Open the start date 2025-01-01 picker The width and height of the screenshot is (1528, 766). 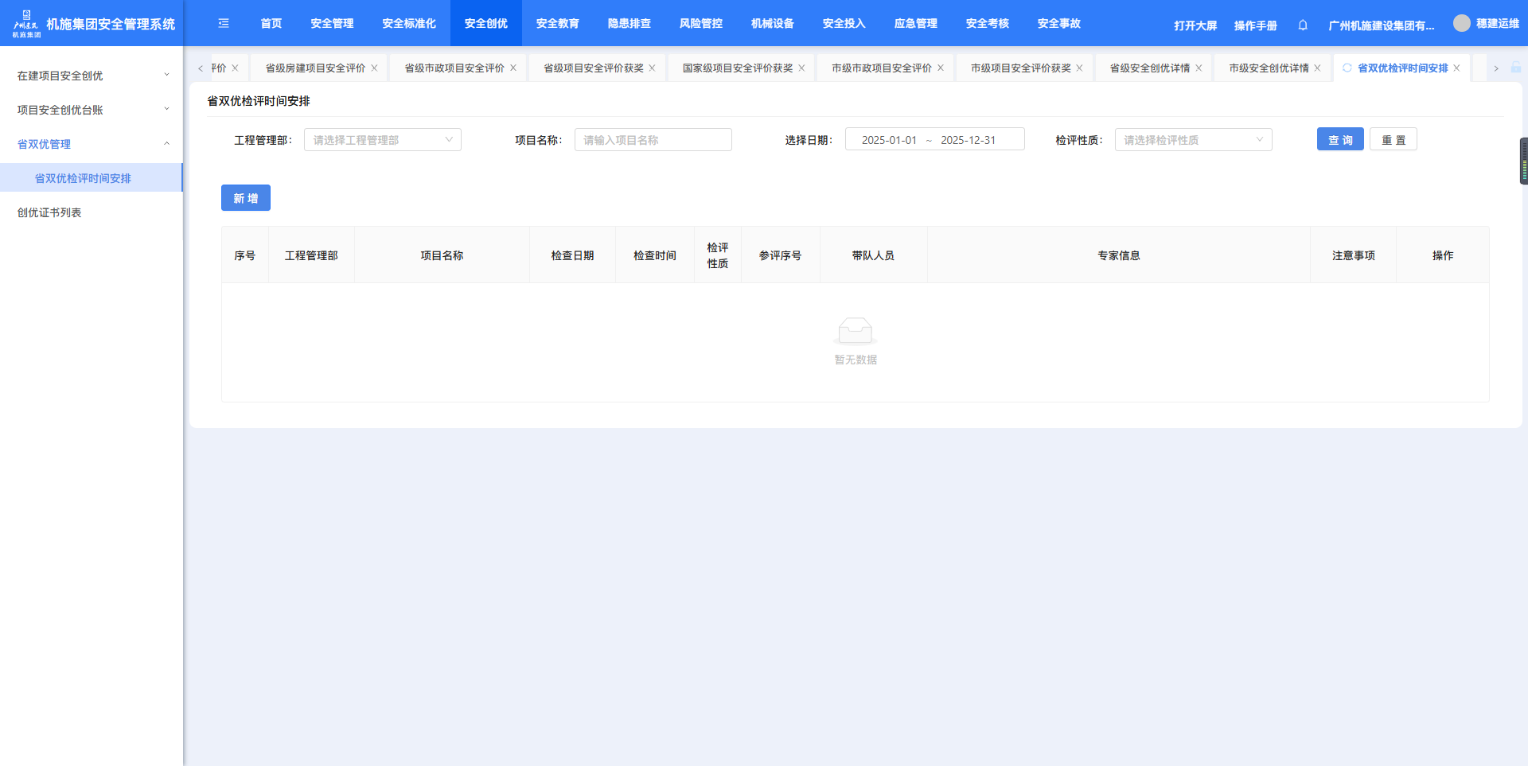coord(889,140)
